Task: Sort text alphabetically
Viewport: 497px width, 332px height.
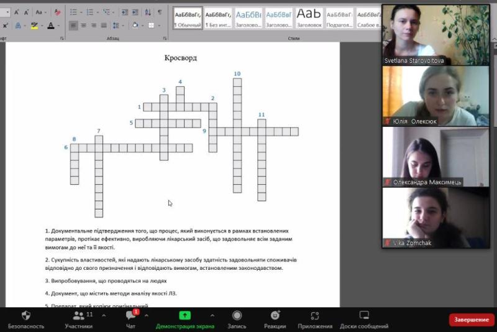Action: click(x=148, y=12)
